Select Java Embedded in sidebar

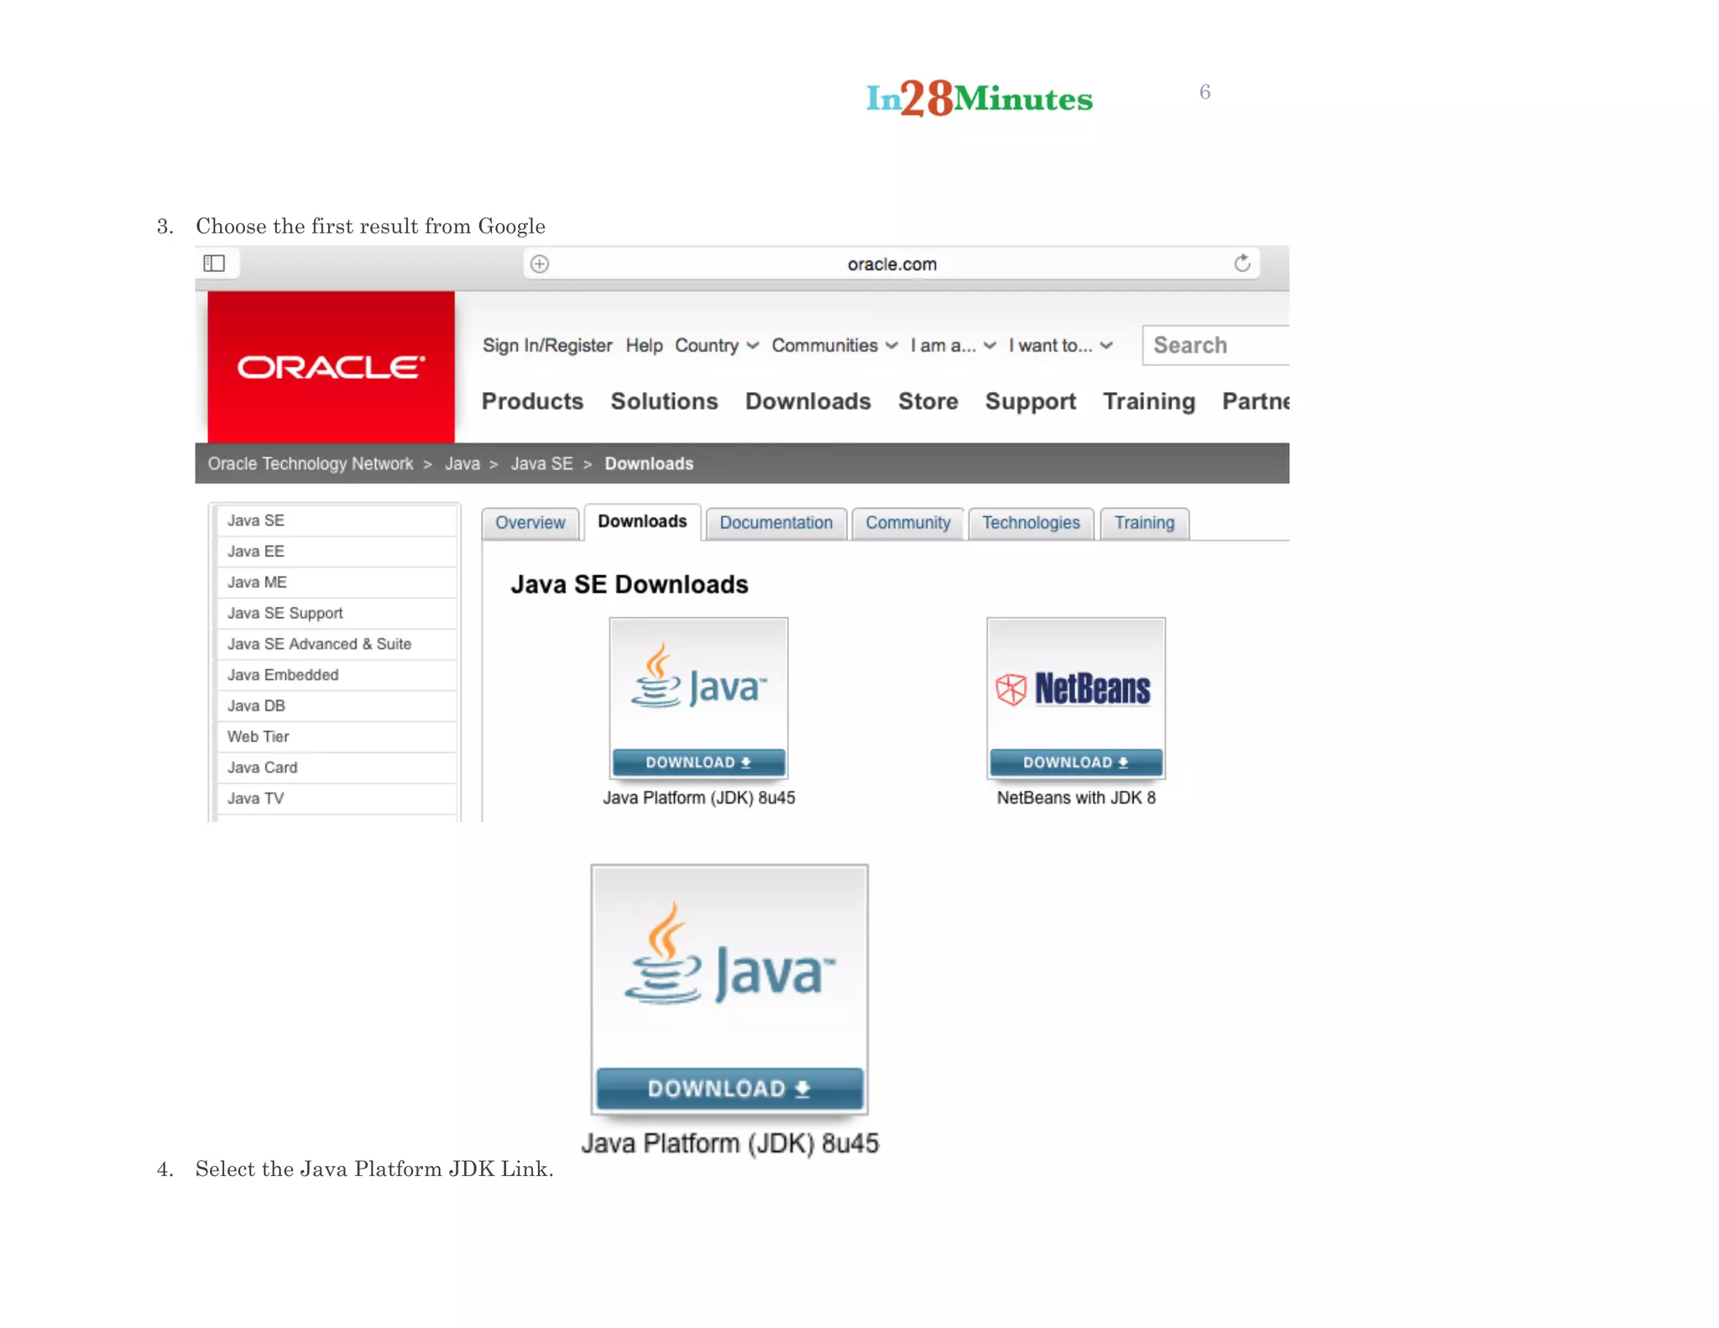tap(336, 676)
